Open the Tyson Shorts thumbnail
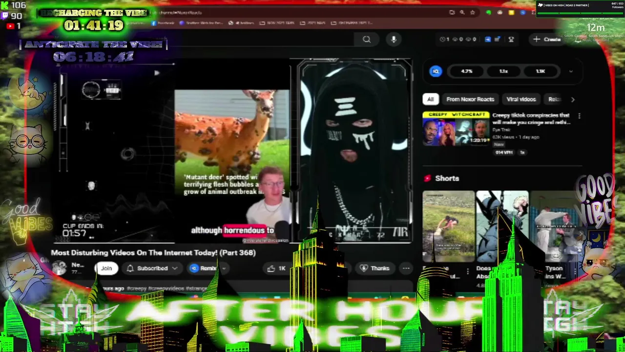Viewport: 625px width, 352px height. pyautogui.click(x=556, y=226)
